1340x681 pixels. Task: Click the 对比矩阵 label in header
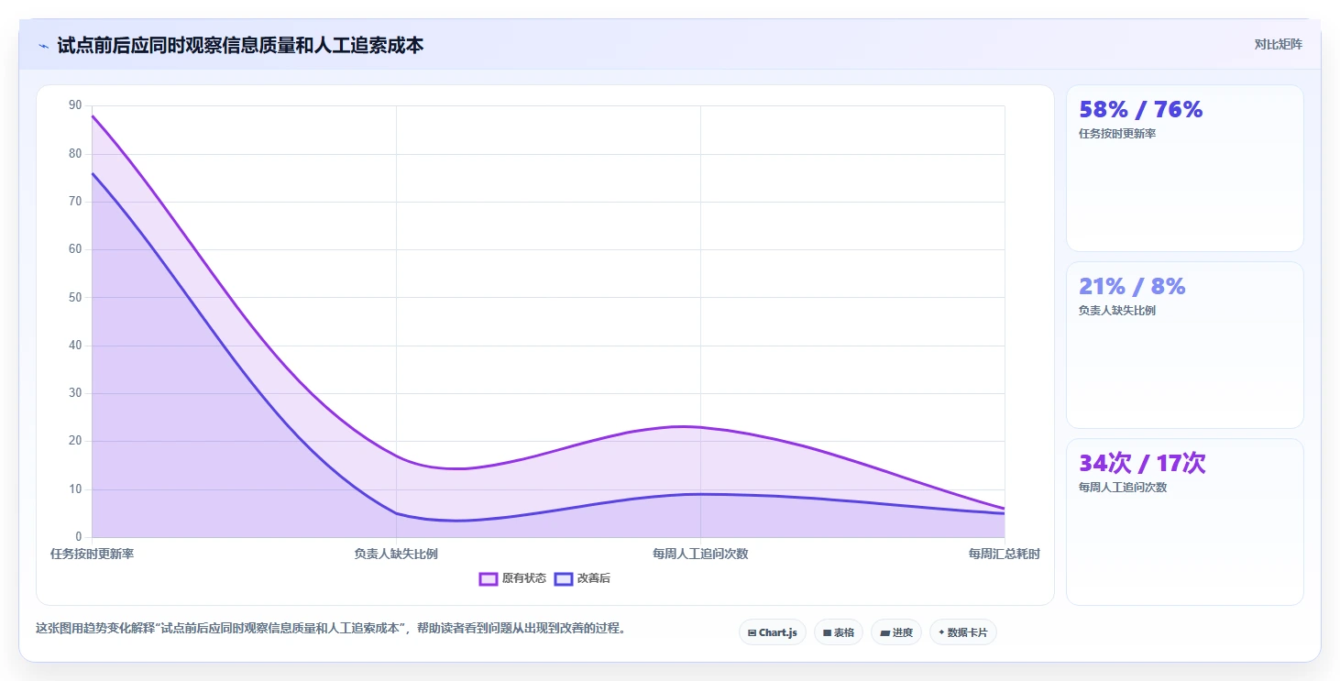coord(1279,44)
